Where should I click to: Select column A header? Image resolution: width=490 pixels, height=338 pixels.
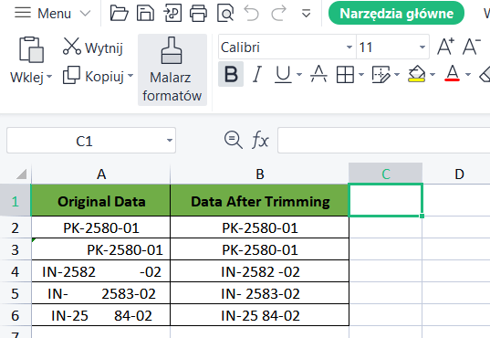pos(100,174)
